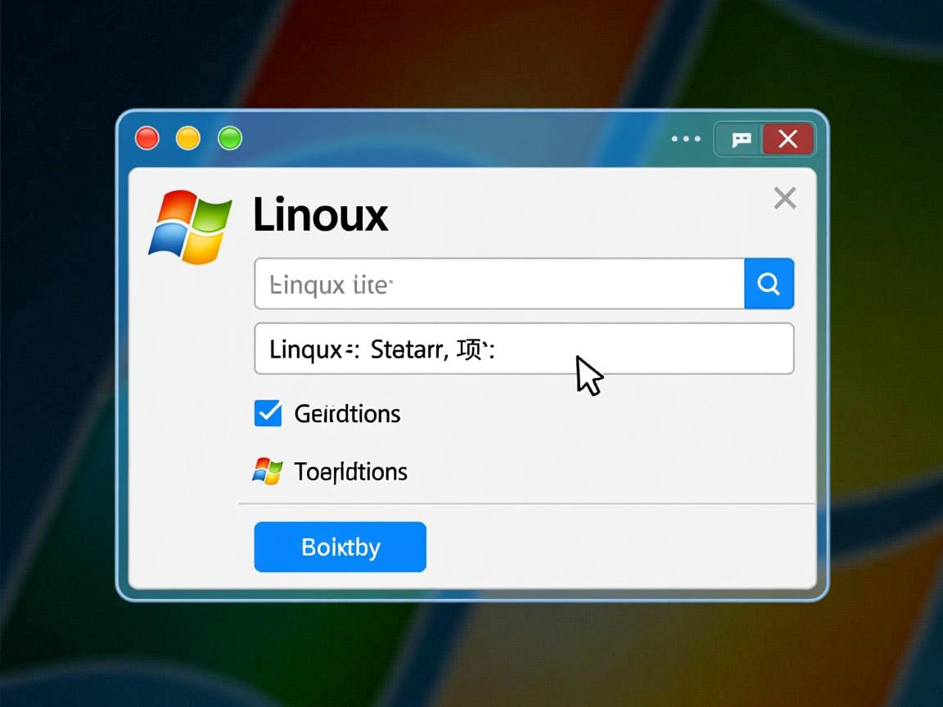Toggle the blue checkmark box on
Image resolution: width=943 pixels, height=707 pixels.
(267, 413)
